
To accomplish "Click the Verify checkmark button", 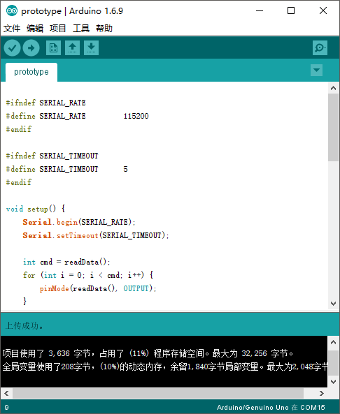I will pos(12,48).
